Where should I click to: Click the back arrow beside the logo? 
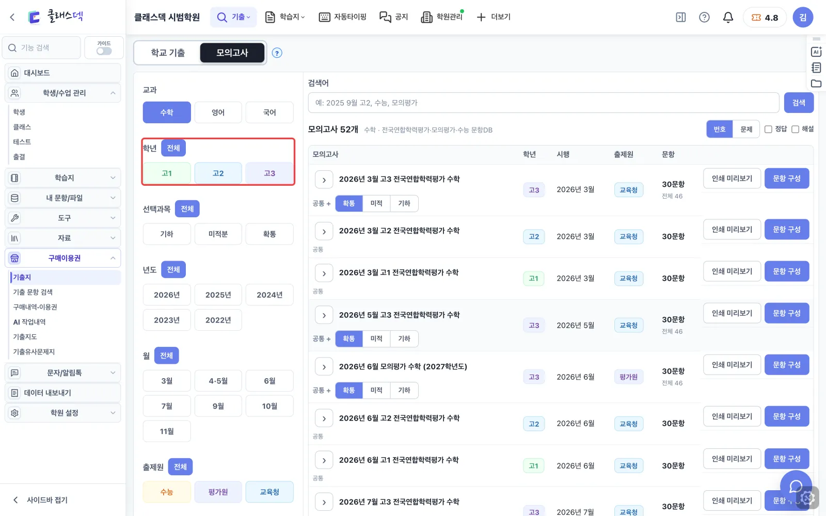point(12,17)
